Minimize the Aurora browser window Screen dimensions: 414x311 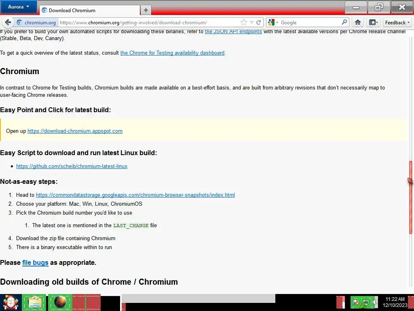356,7
